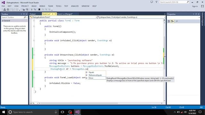Click the Ln 30 status bar entry
205x115 pixels.
(x=154, y=107)
